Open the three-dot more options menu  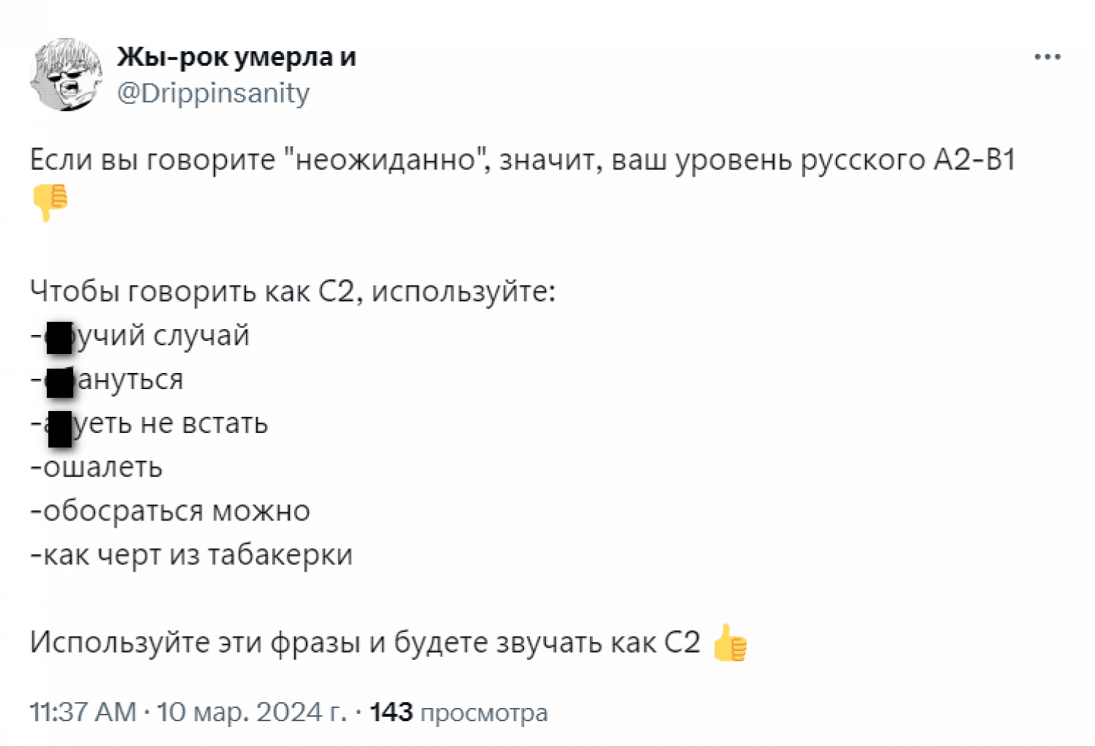click(1047, 57)
